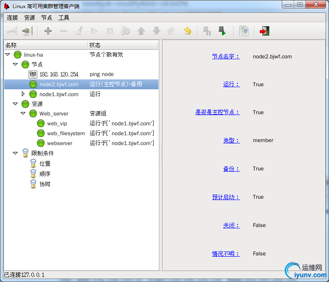
Task: Click the 运行 link in details panel
Action: 232,84
